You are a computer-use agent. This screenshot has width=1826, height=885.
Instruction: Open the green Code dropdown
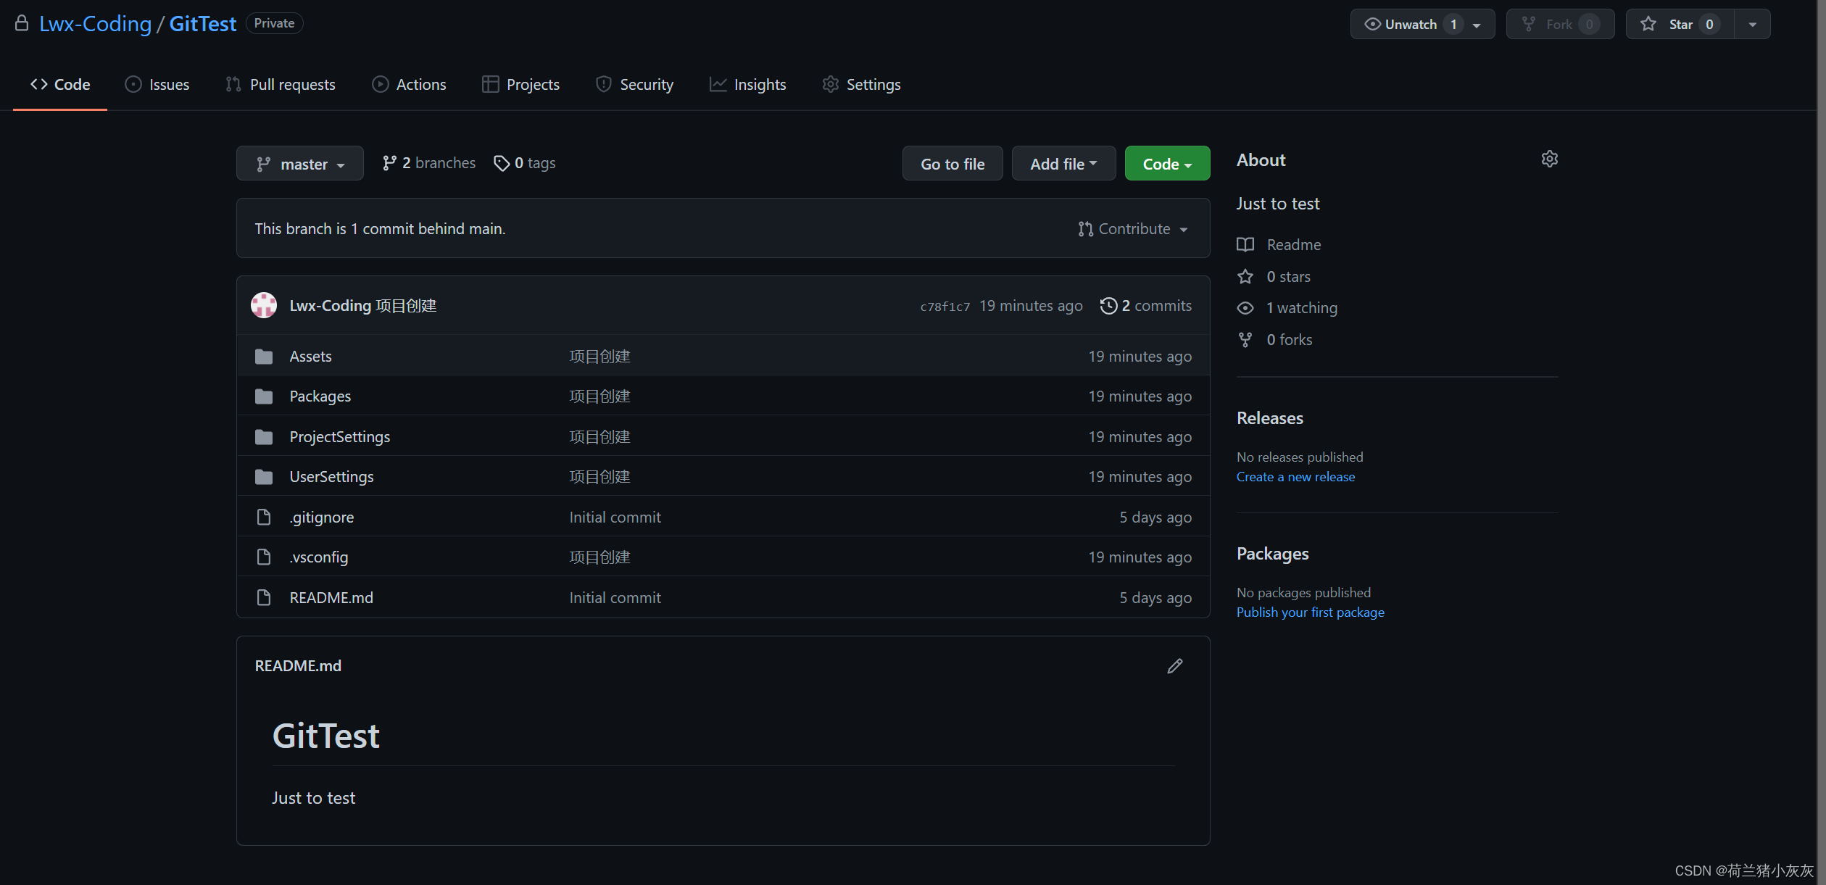pyautogui.click(x=1167, y=164)
